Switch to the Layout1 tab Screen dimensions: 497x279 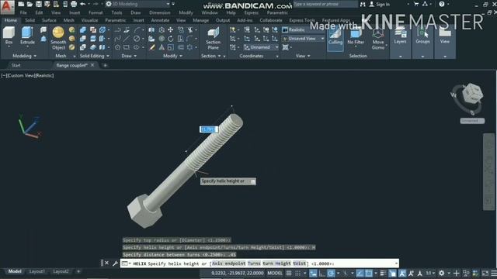[x=36, y=271]
